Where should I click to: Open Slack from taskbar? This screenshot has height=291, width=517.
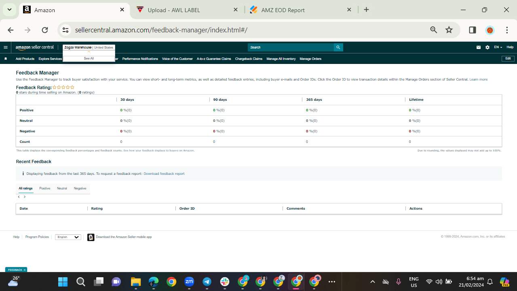[x=225, y=282]
